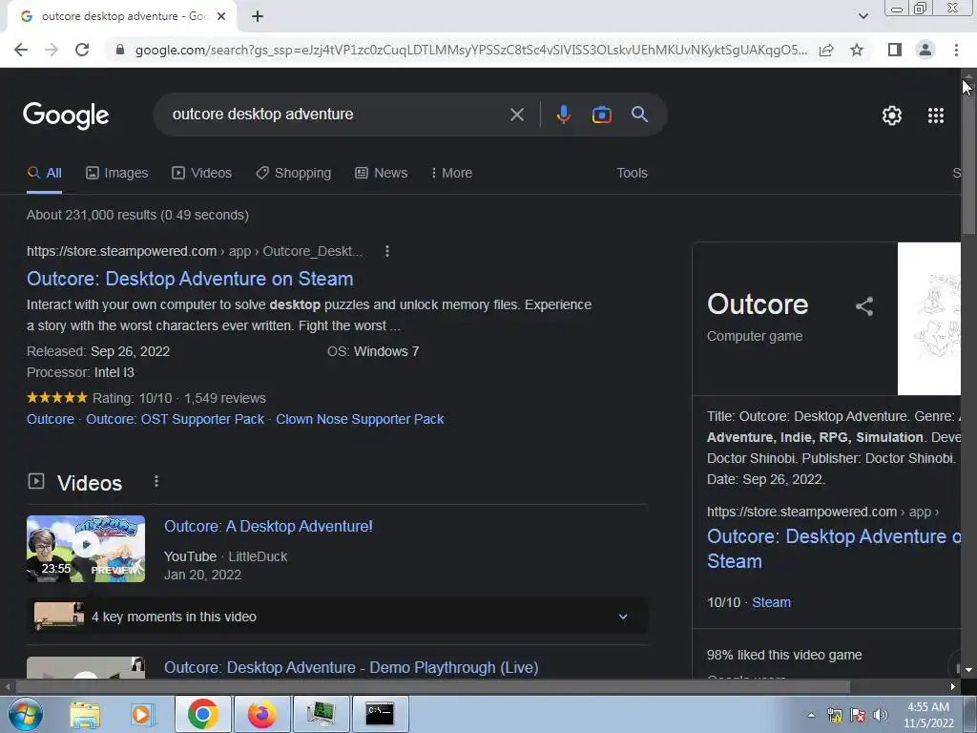Screen dimensions: 977x733
Task: Open the Outcore: Desktop Adventure on Steam result
Action: click(190, 279)
